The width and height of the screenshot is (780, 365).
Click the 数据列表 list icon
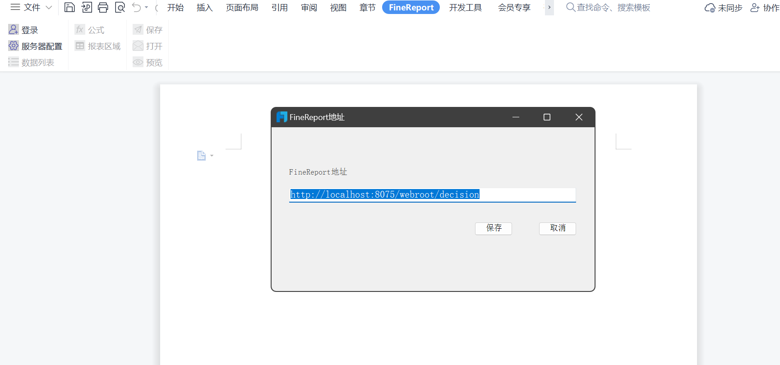(x=14, y=62)
